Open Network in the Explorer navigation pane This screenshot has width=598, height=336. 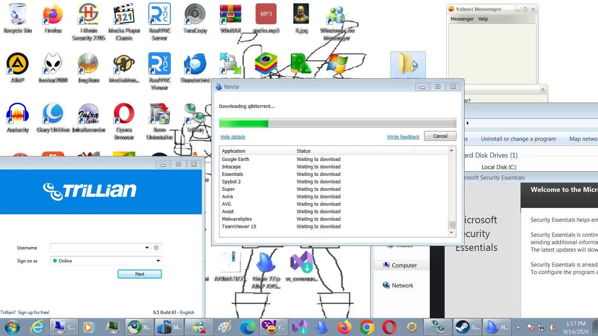[x=398, y=286]
